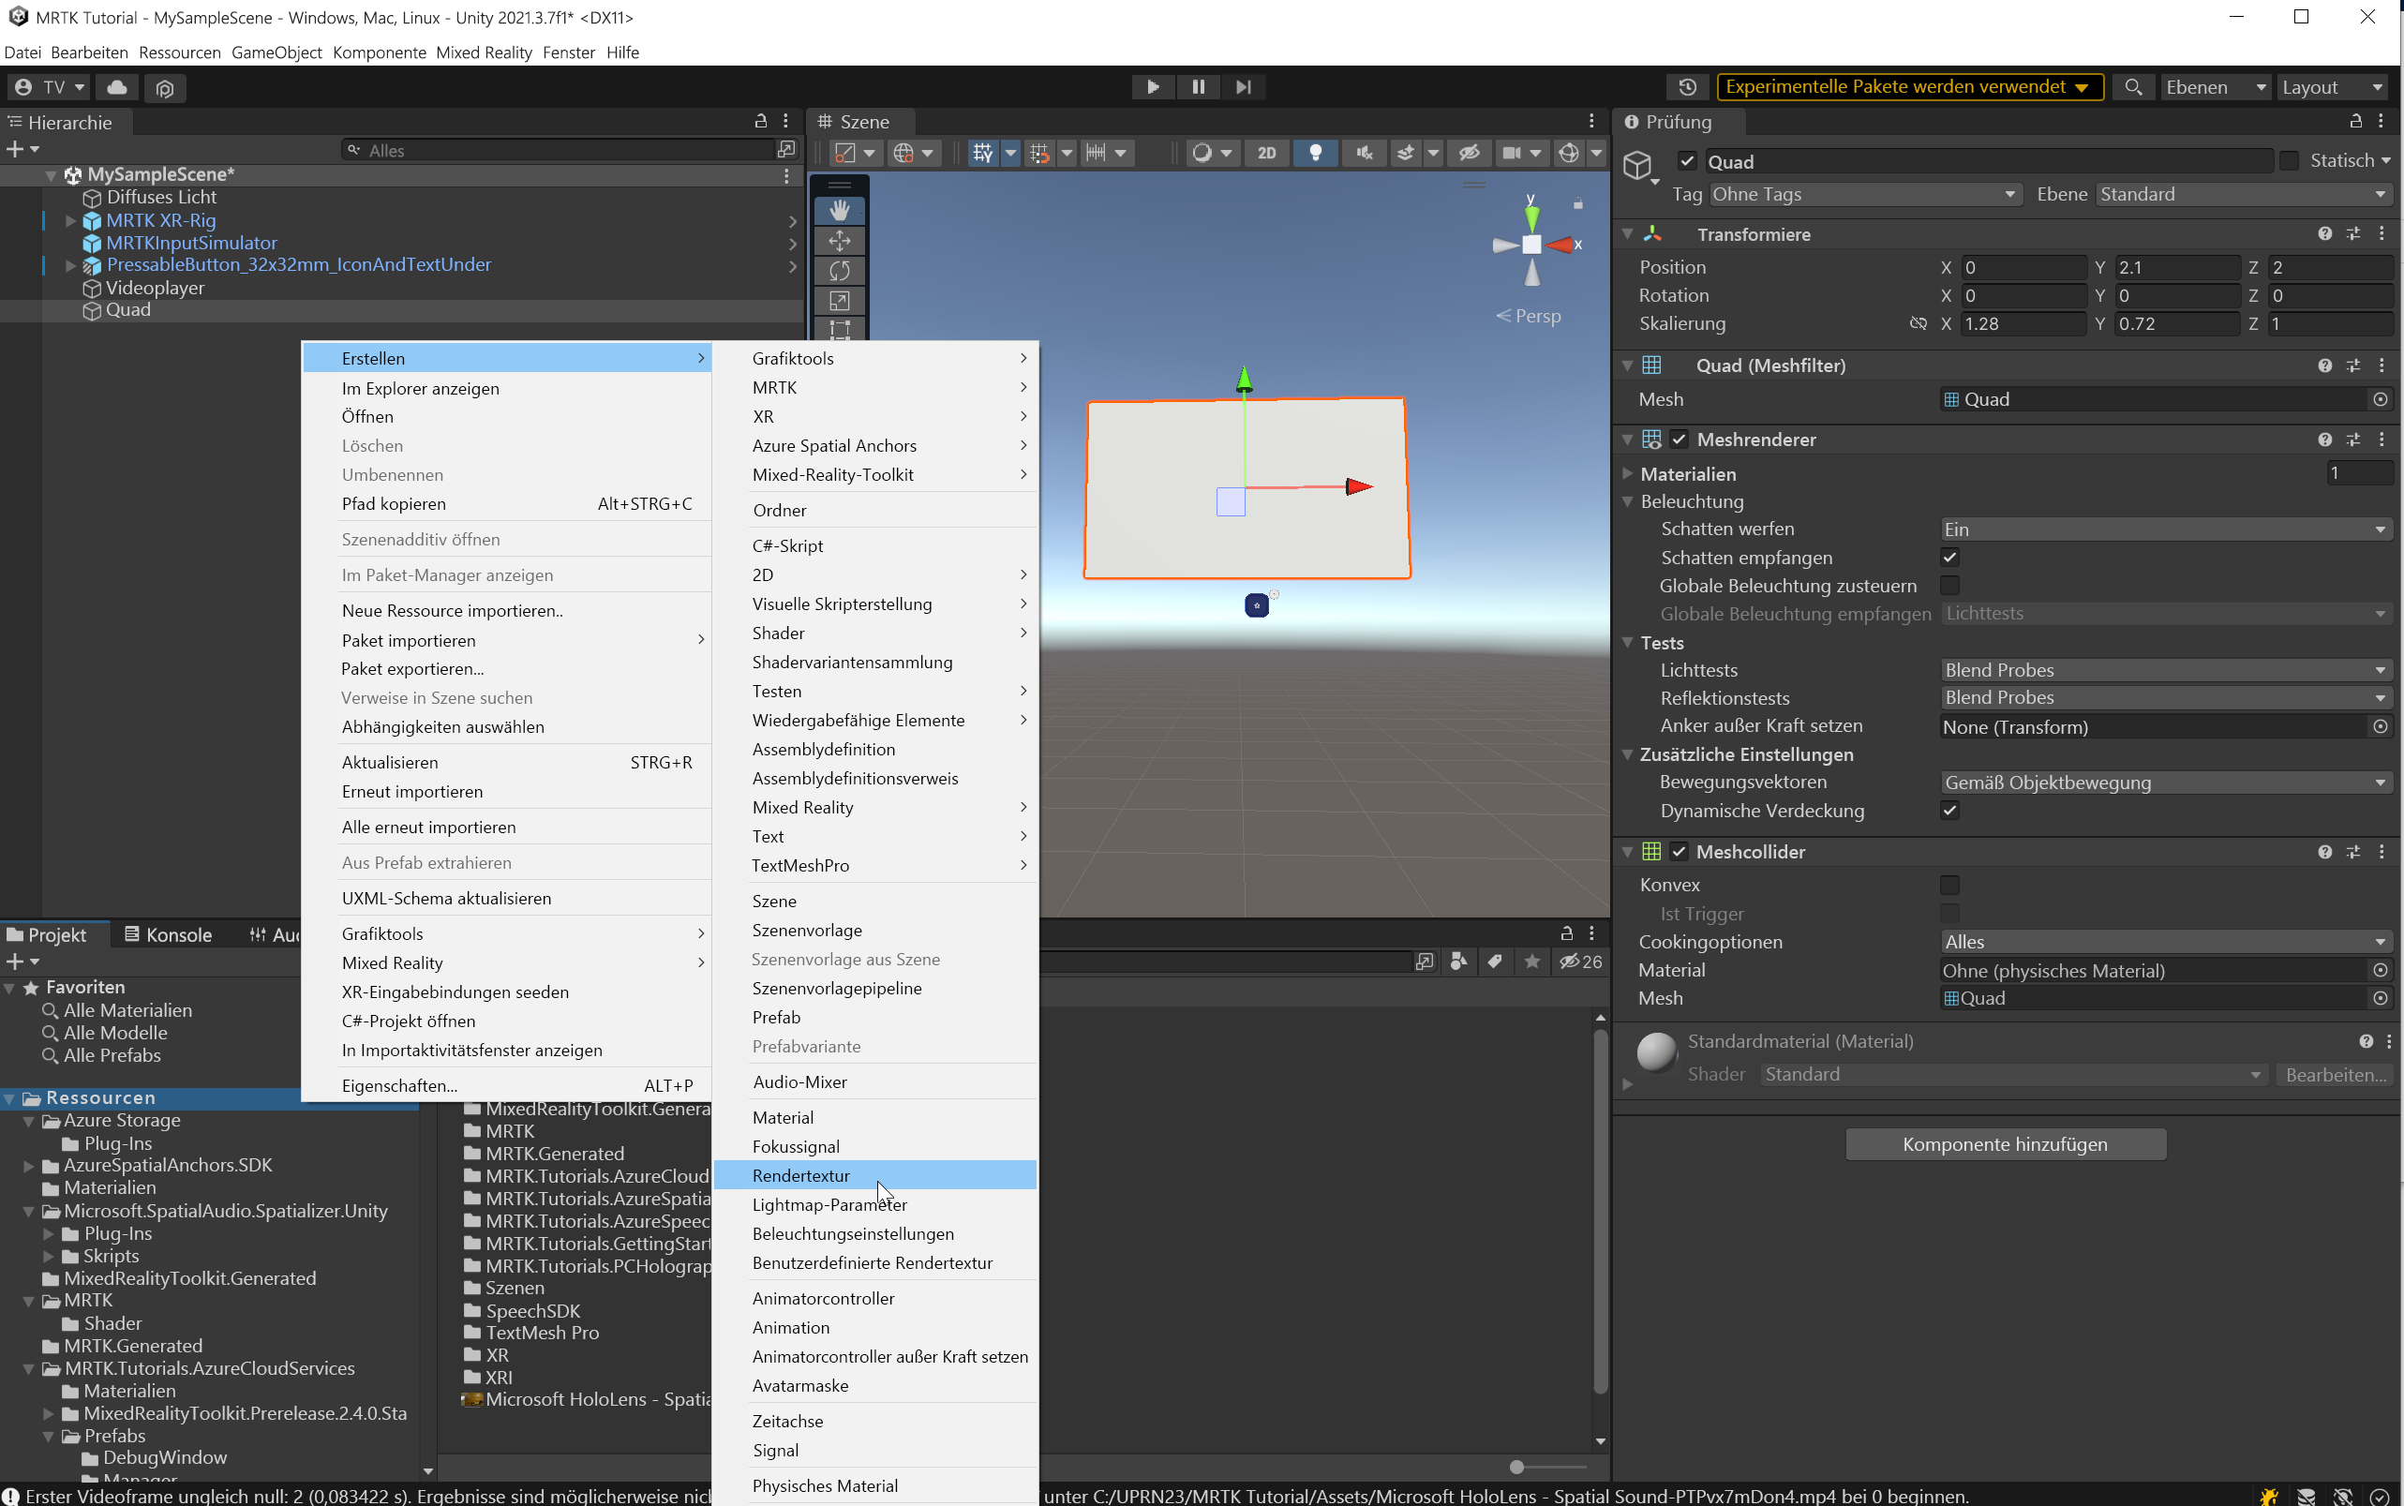The image size is (2404, 1506).
Task: Enable the Konvex checkbox in Meshcollider
Action: coord(1951,885)
